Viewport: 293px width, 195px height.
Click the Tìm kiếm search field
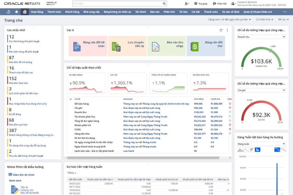pyautogui.click(x=117, y=4)
